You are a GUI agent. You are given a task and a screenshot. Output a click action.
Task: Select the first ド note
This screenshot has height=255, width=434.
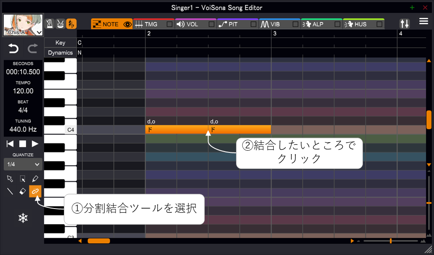tap(176, 129)
